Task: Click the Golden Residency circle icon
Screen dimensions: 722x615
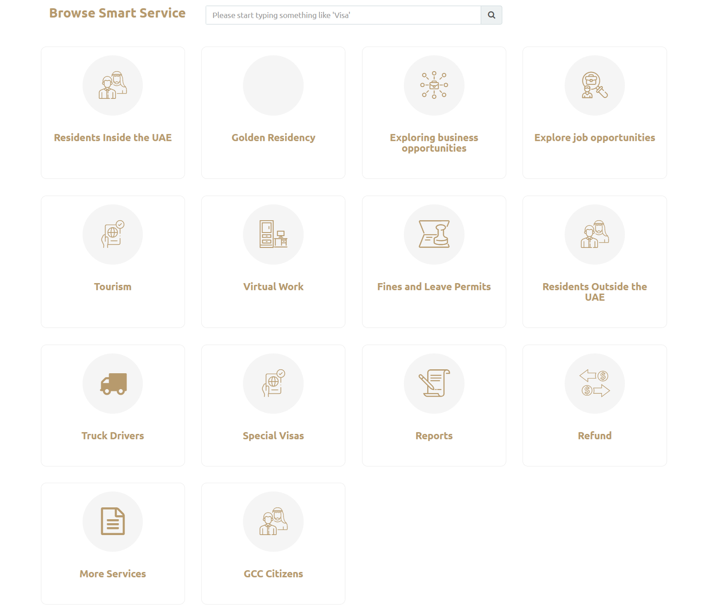Action: pos(273,85)
